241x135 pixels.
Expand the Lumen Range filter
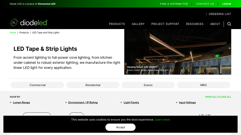click(21, 102)
